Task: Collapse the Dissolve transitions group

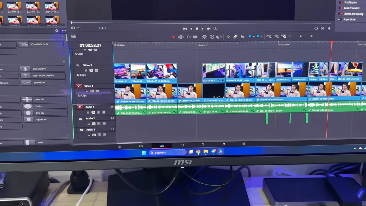Action: pyautogui.click(x=64, y=61)
